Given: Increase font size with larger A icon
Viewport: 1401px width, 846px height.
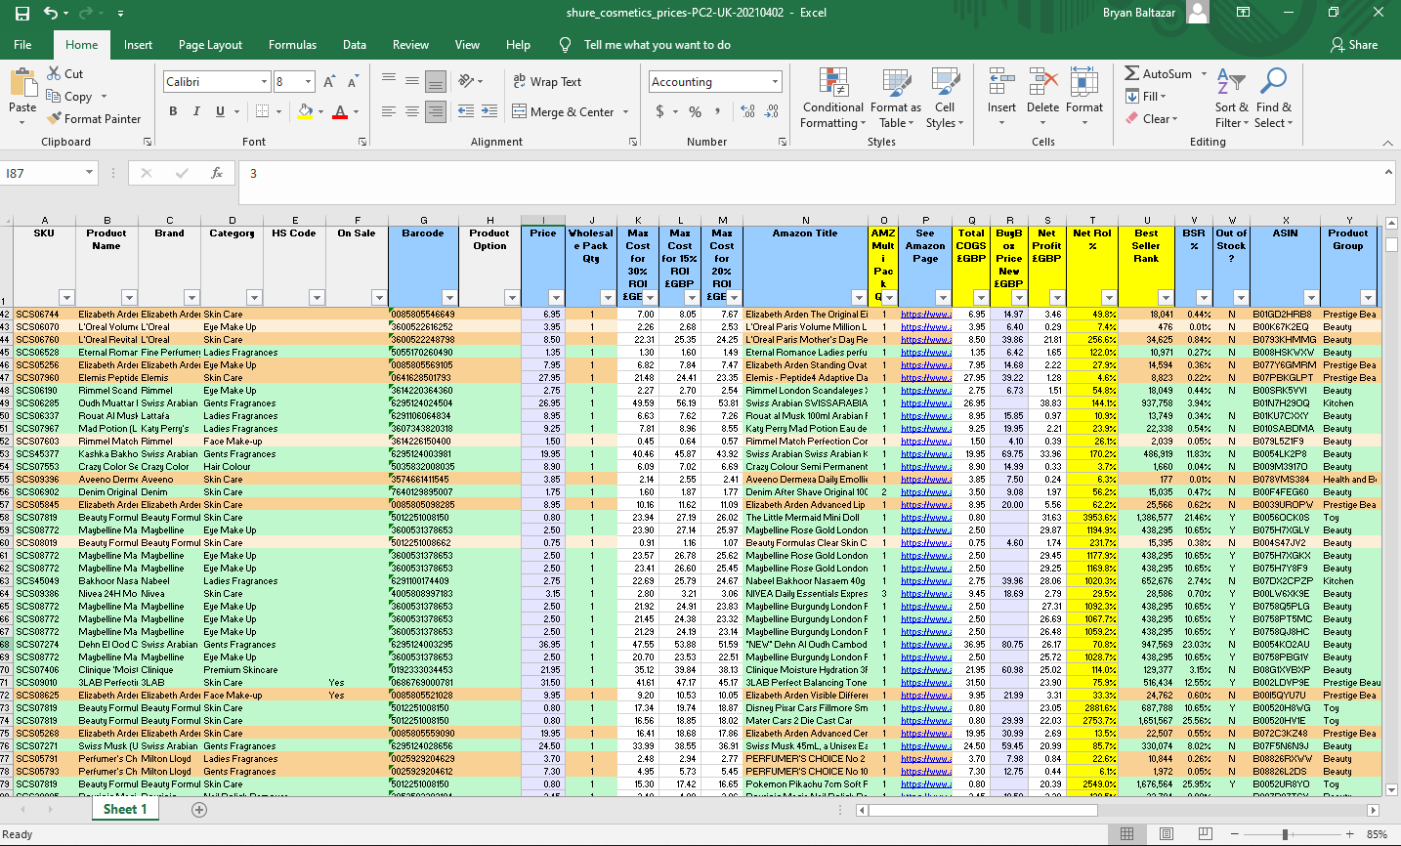Looking at the screenshot, I should click(329, 82).
